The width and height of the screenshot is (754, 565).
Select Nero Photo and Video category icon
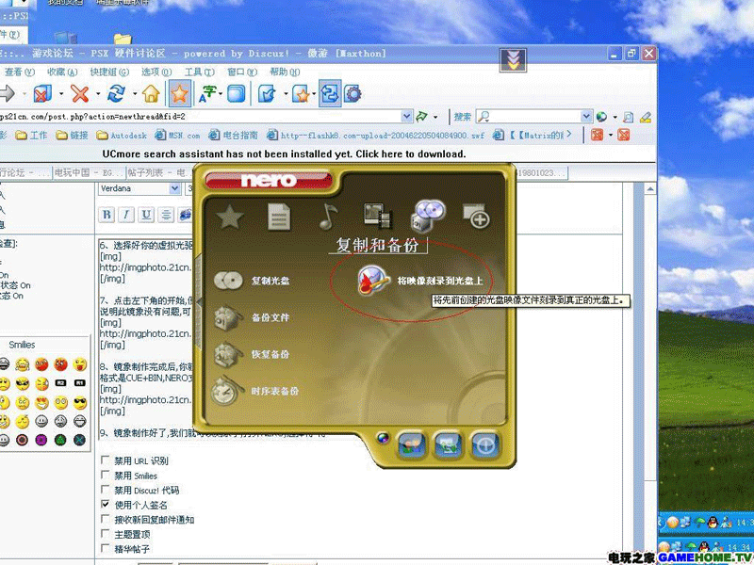tap(378, 217)
